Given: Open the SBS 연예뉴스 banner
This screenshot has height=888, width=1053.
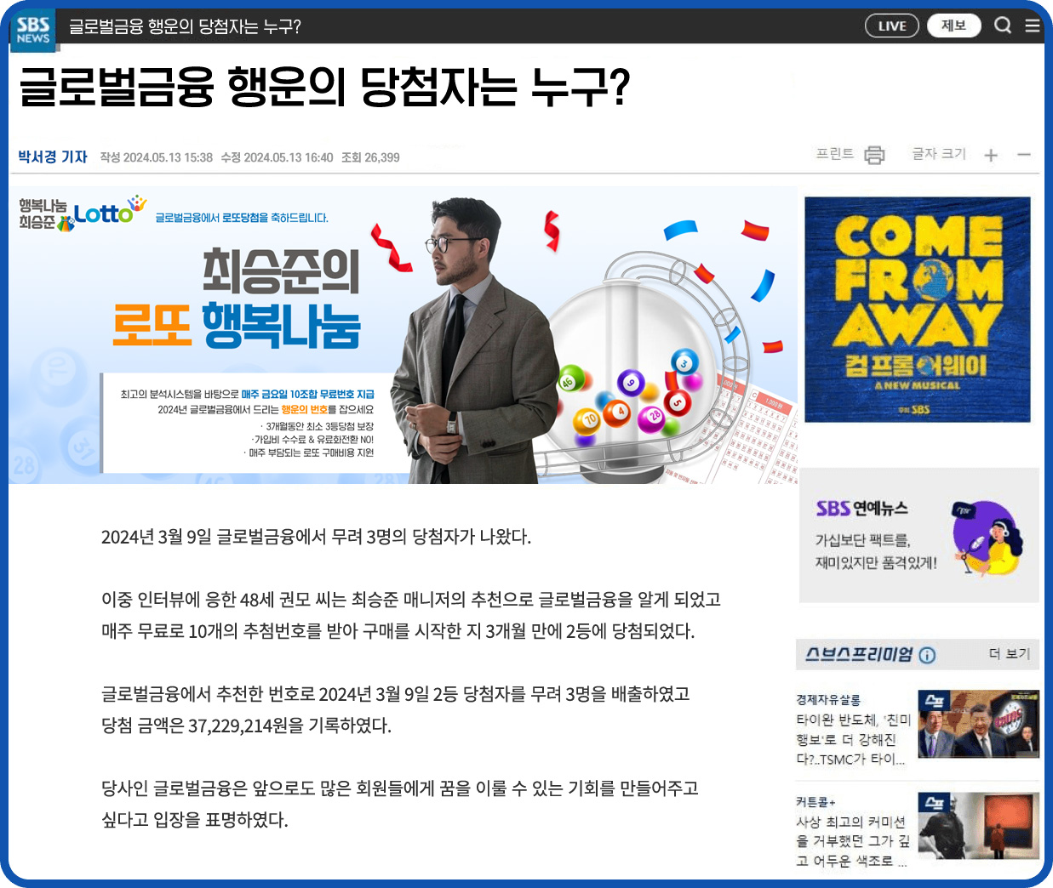Looking at the screenshot, I should [x=919, y=535].
